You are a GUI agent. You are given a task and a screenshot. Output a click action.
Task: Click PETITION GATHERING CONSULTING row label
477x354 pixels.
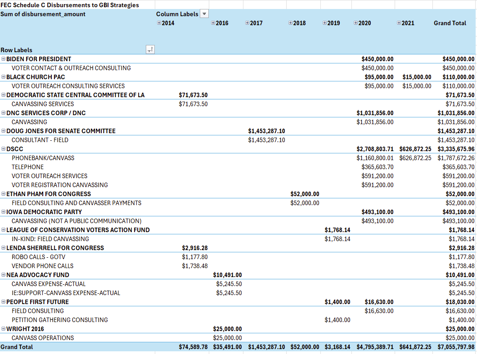pyautogui.click(x=59, y=320)
